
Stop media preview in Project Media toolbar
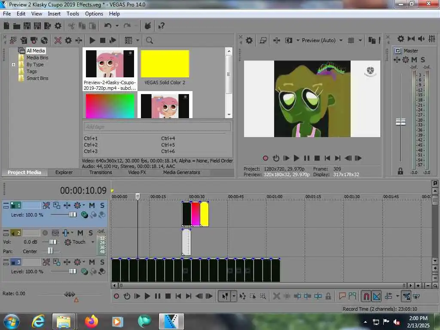[103, 40]
